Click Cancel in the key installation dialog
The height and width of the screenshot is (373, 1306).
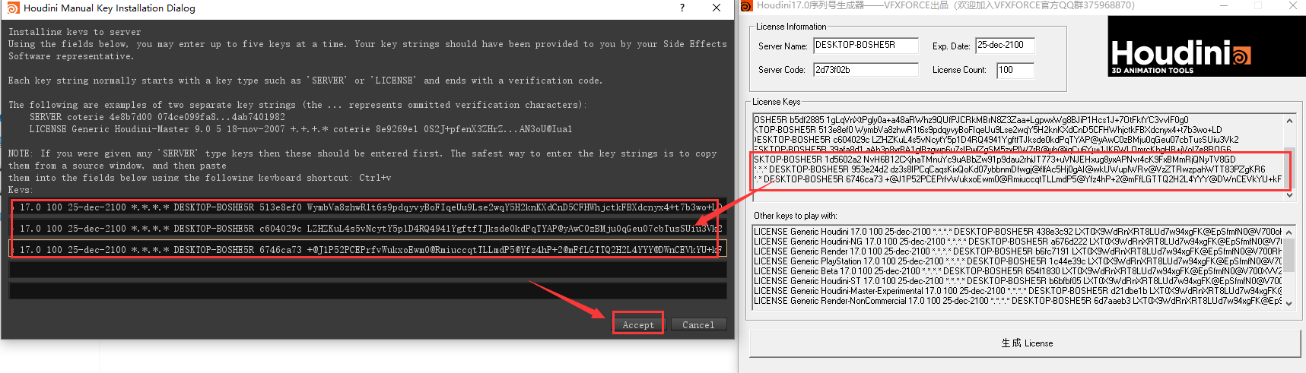click(x=698, y=324)
